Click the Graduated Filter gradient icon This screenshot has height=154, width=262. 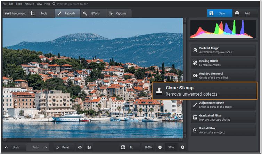(195, 117)
